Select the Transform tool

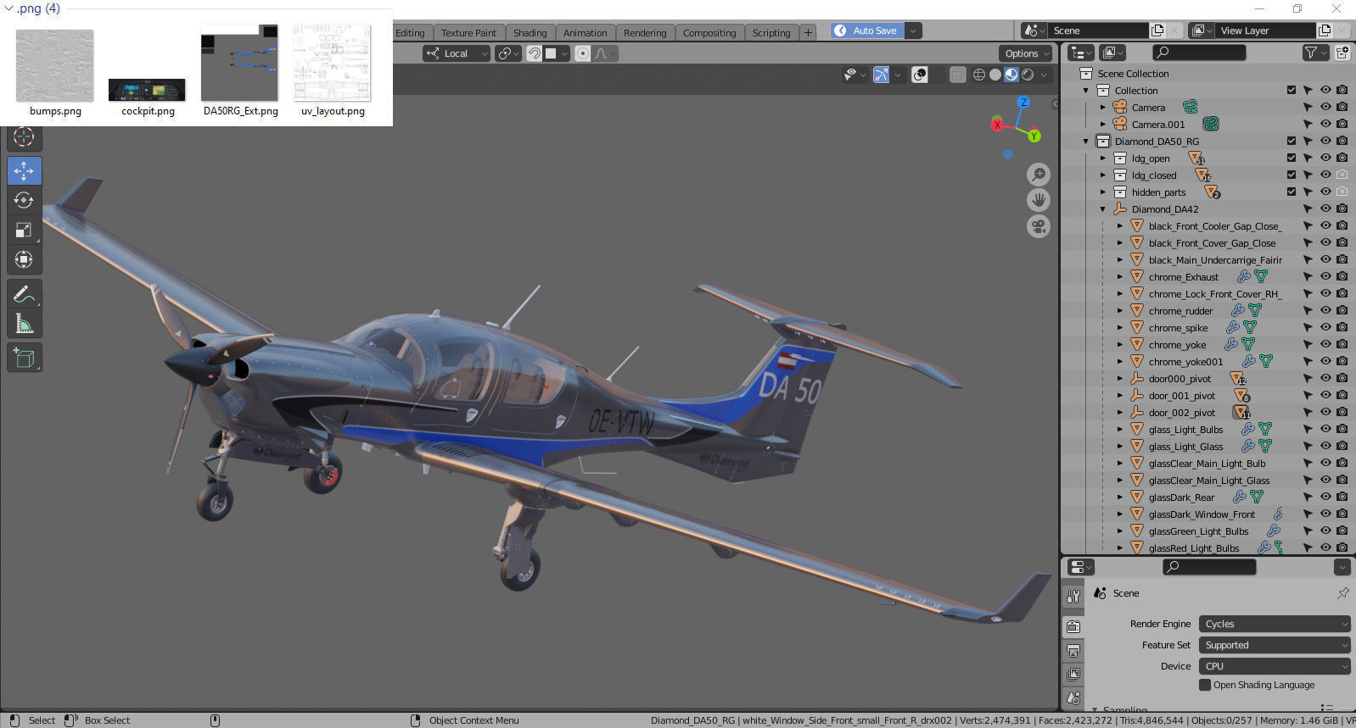click(24, 259)
